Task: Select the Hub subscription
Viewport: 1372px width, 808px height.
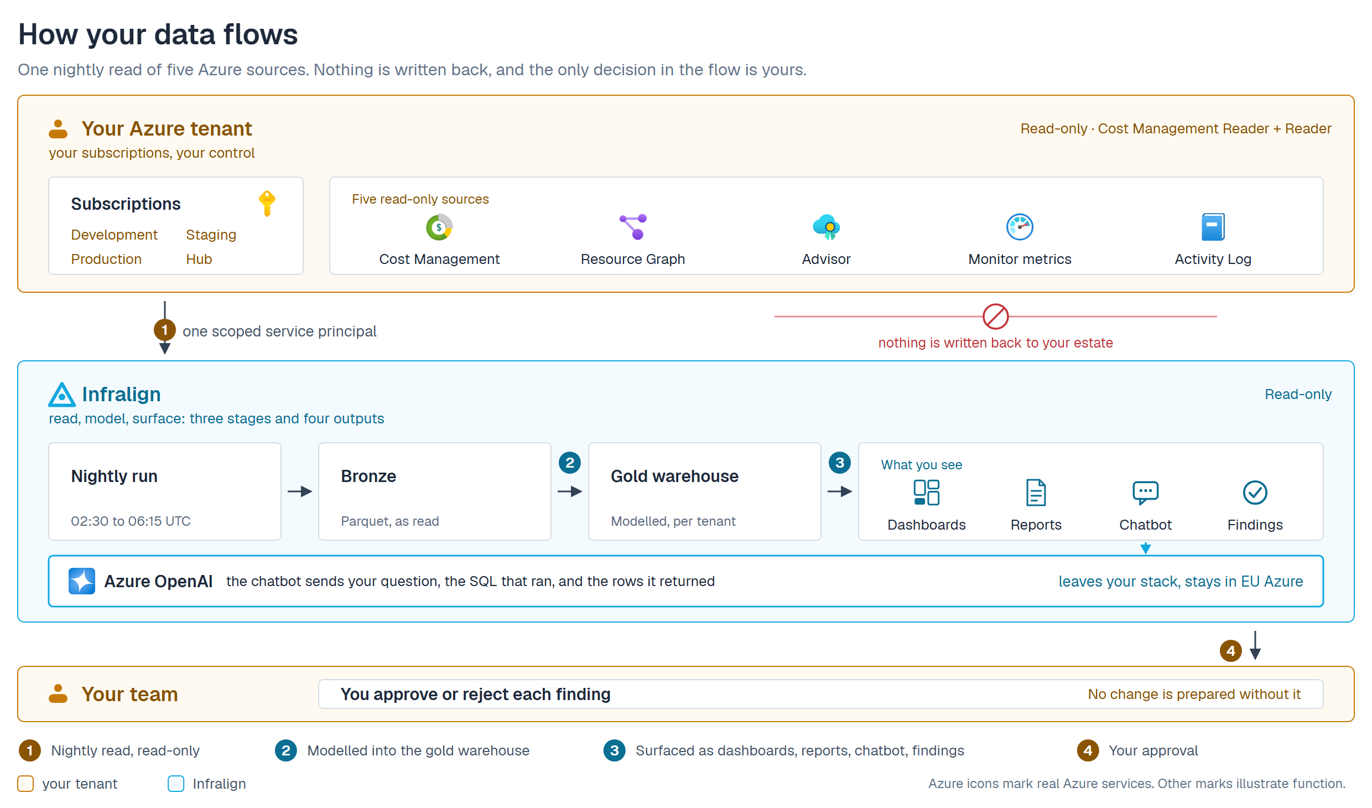Action: (x=199, y=259)
